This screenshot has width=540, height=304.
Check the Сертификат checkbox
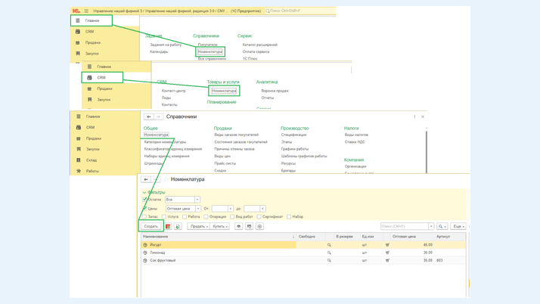[x=259, y=217]
